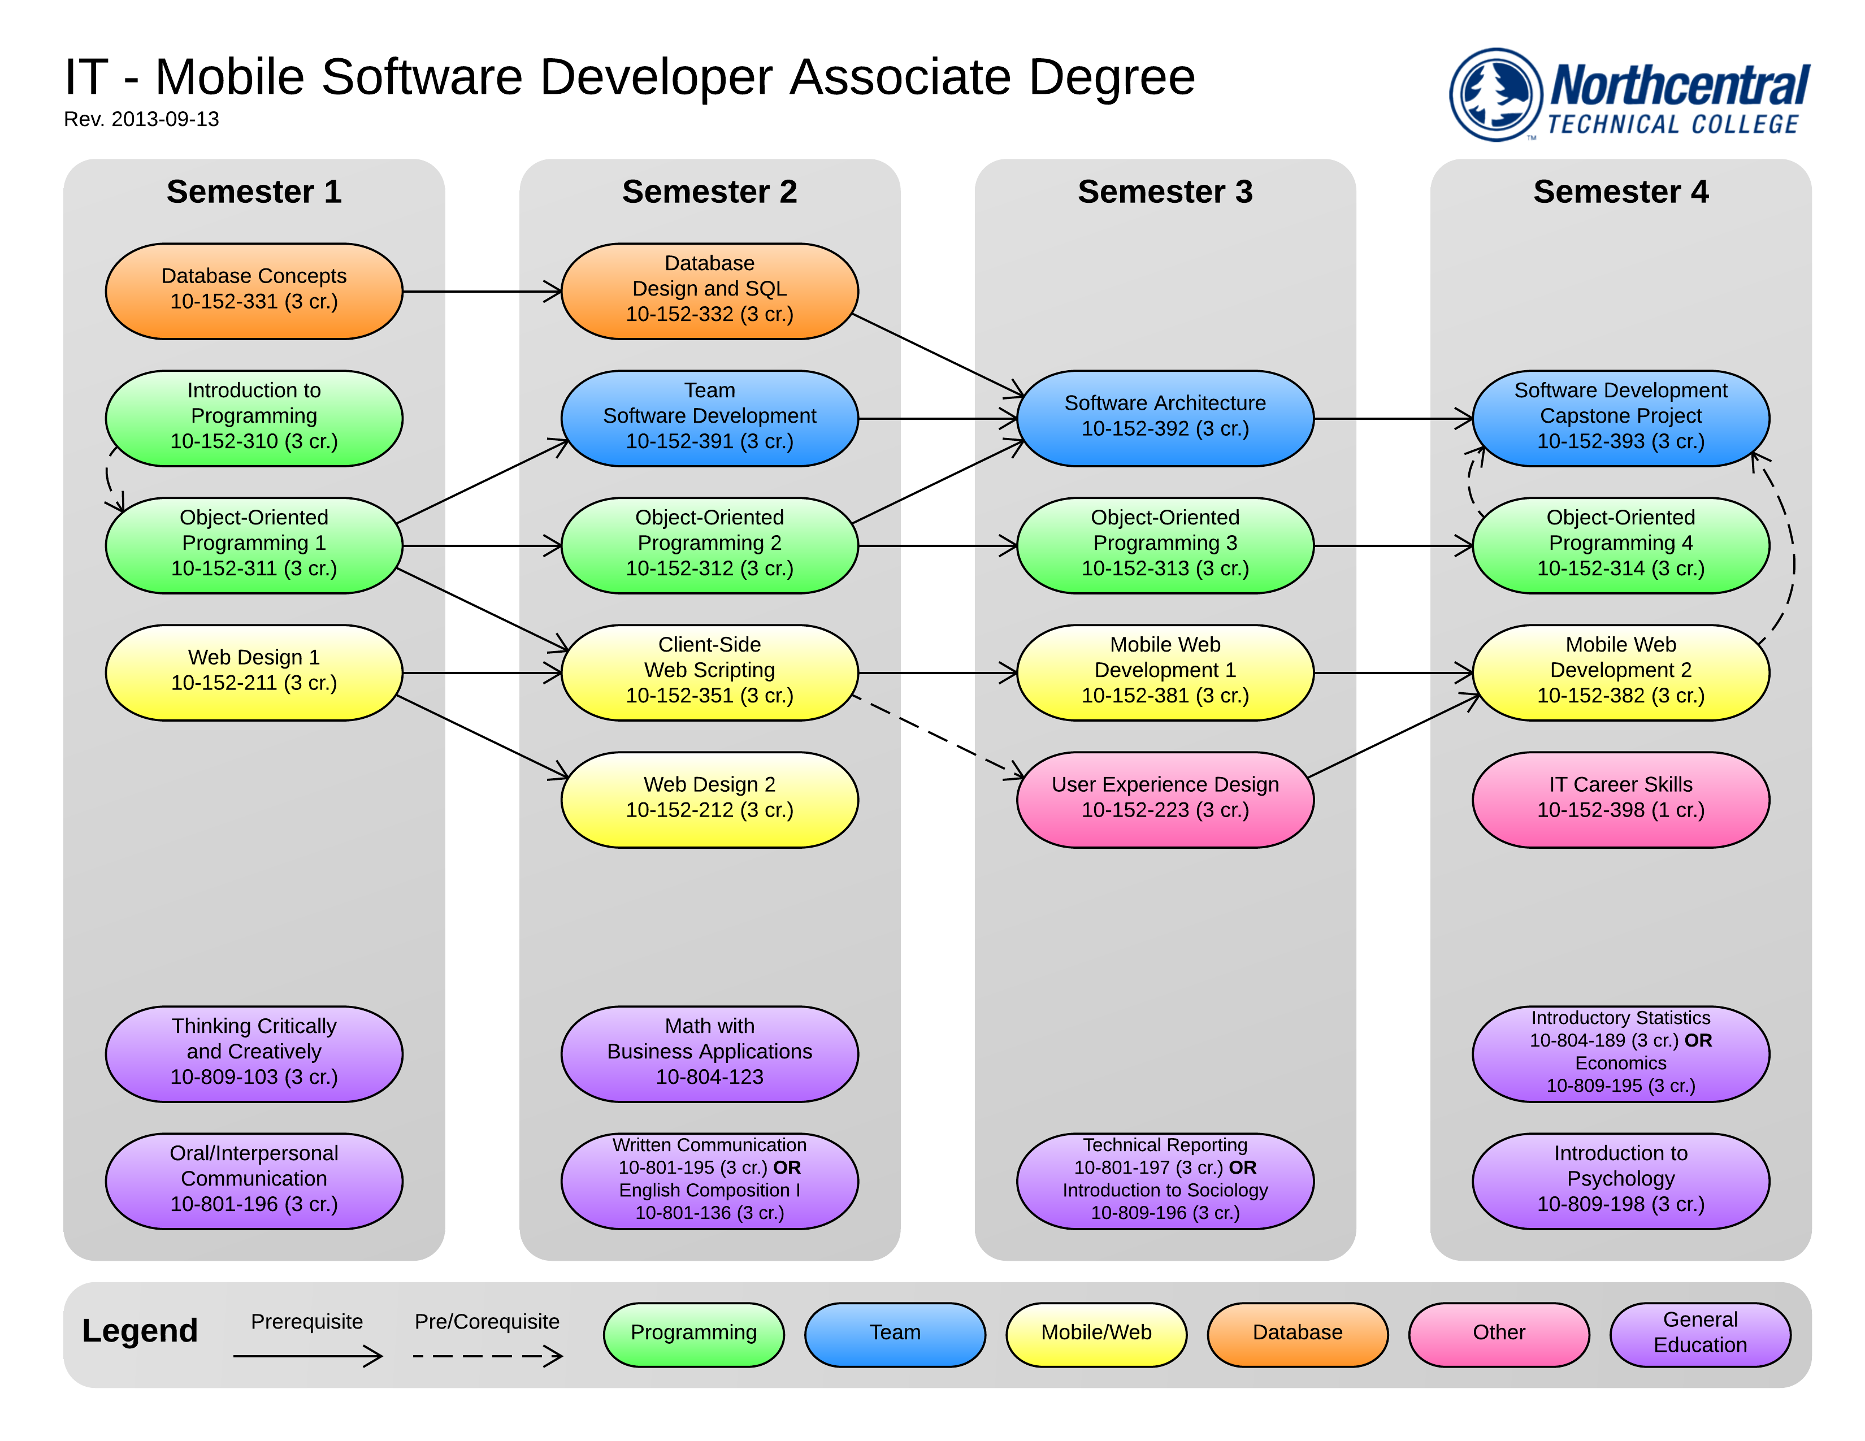Click the Introduction to Programming course box
The height and width of the screenshot is (1441, 1865).
[254, 418]
